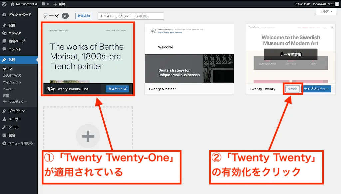This screenshot has height=194, width=341.
Task: Click the Twenty Nineteen theme name
Action: [x=163, y=89]
